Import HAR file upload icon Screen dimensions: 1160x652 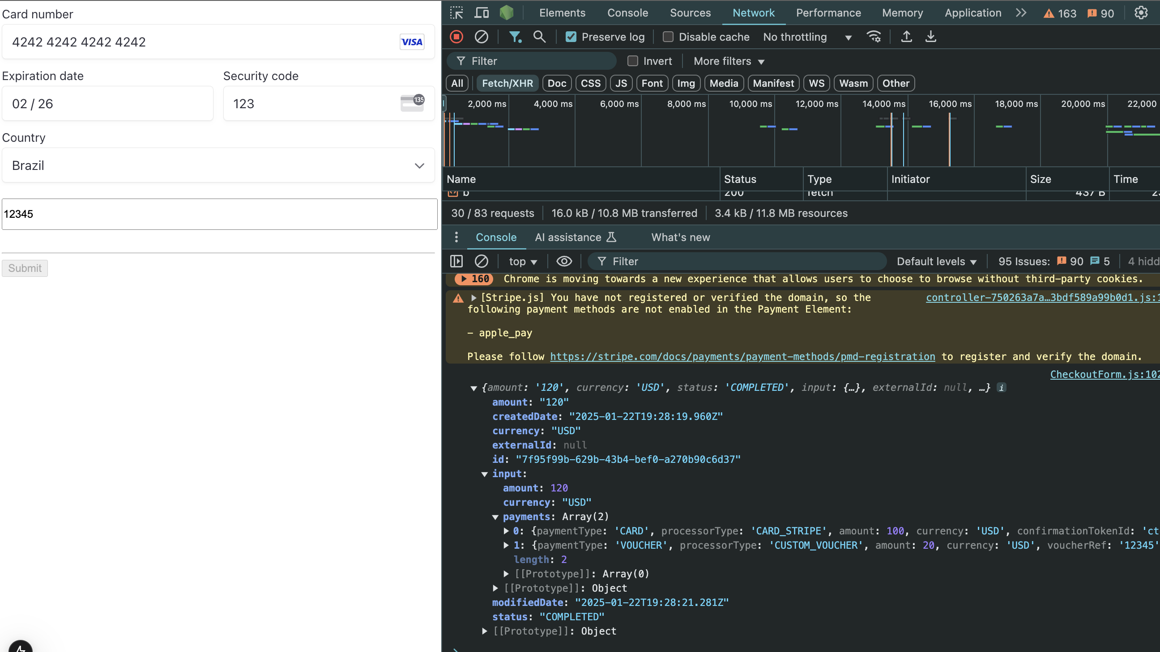(906, 37)
